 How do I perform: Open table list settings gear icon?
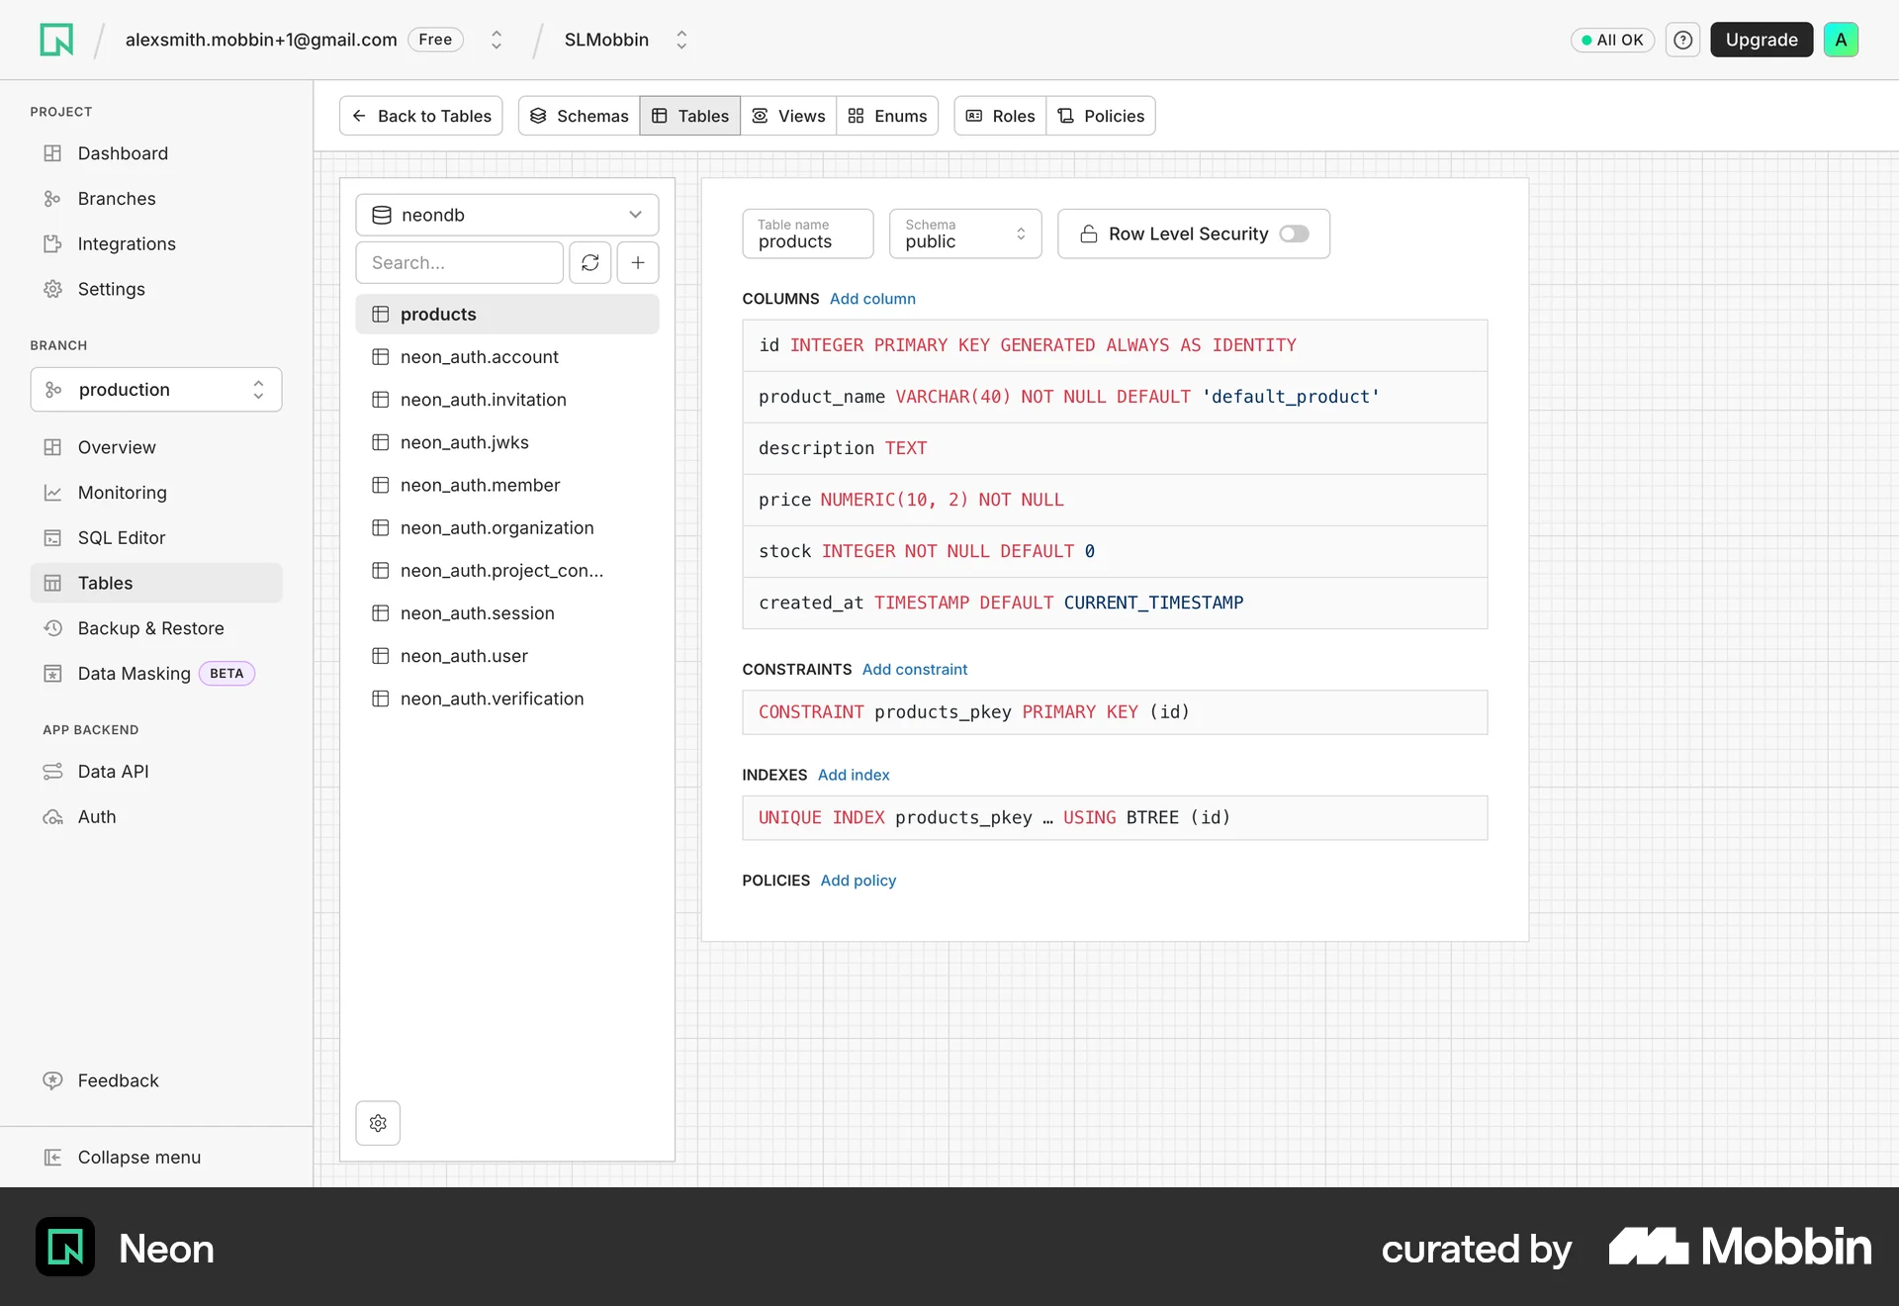point(378,1123)
